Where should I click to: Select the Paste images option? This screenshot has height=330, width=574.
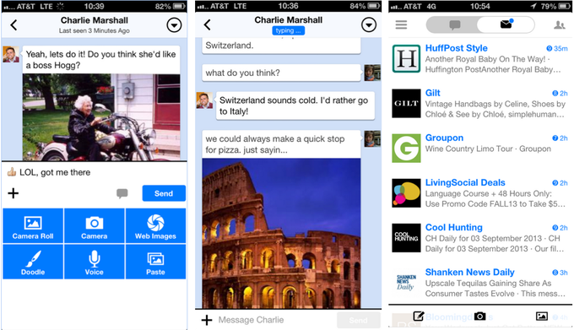pos(155,262)
